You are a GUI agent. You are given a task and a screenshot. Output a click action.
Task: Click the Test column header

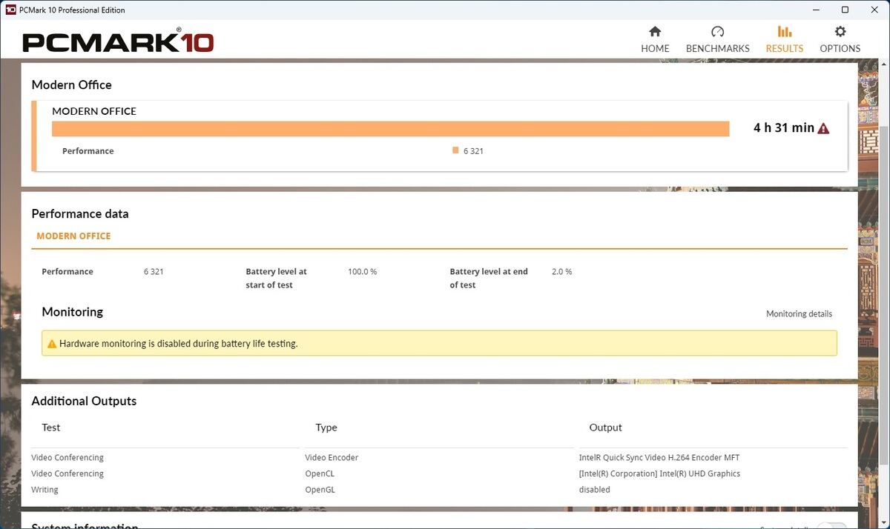point(51,427)
